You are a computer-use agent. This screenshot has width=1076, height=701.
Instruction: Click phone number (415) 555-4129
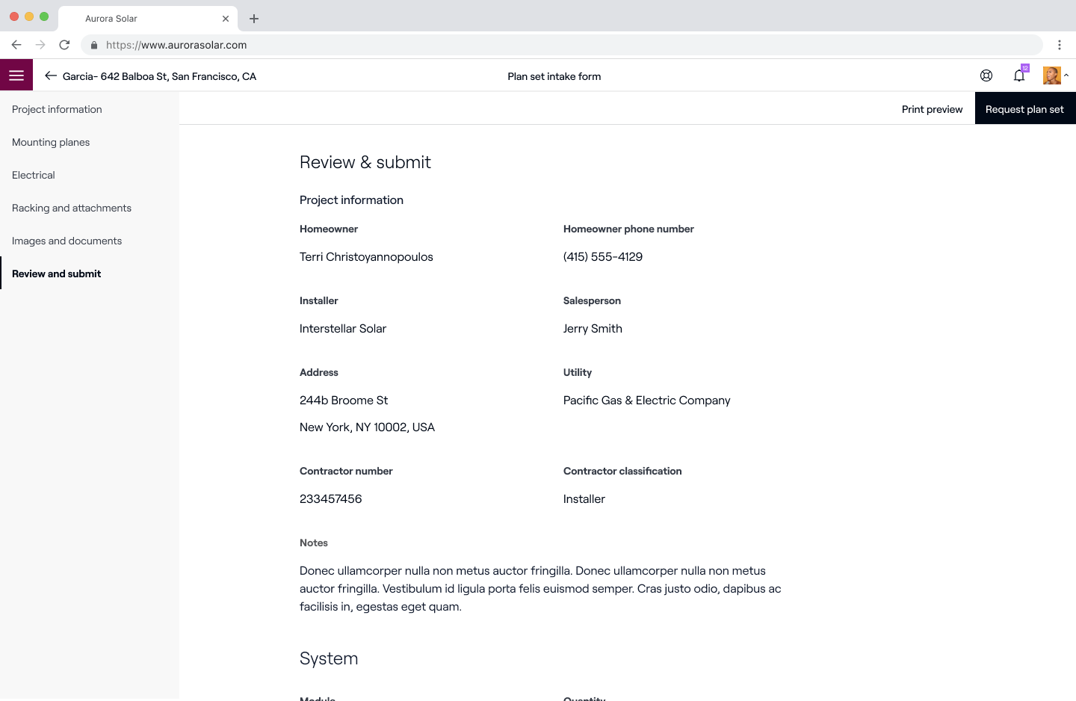tap(603, 257)
